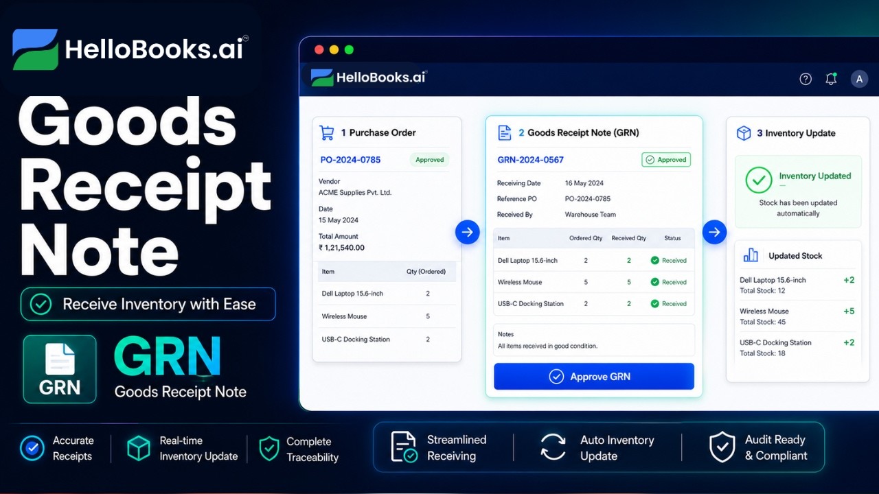This screenshot has height=494, width=879.
Task: Click the Accurate Receipts checkmark icon
Action: [32, 448]
